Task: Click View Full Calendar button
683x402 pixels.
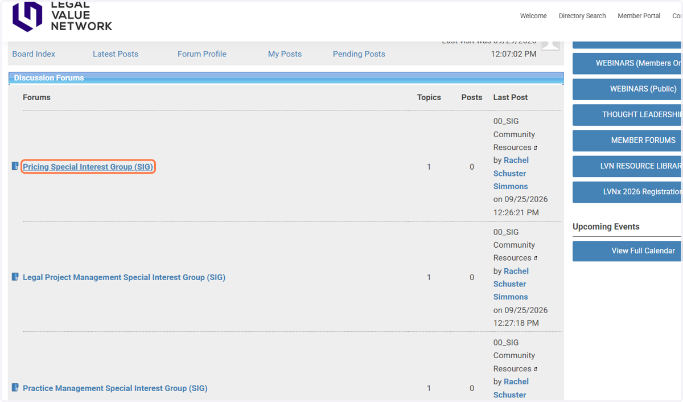Action: 627,251
